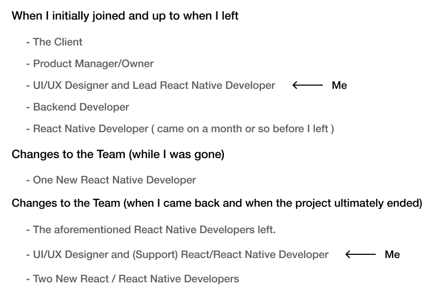The image size is (436, 295).
Task: Click the dash before "One New React Native"
Action: 28,180
